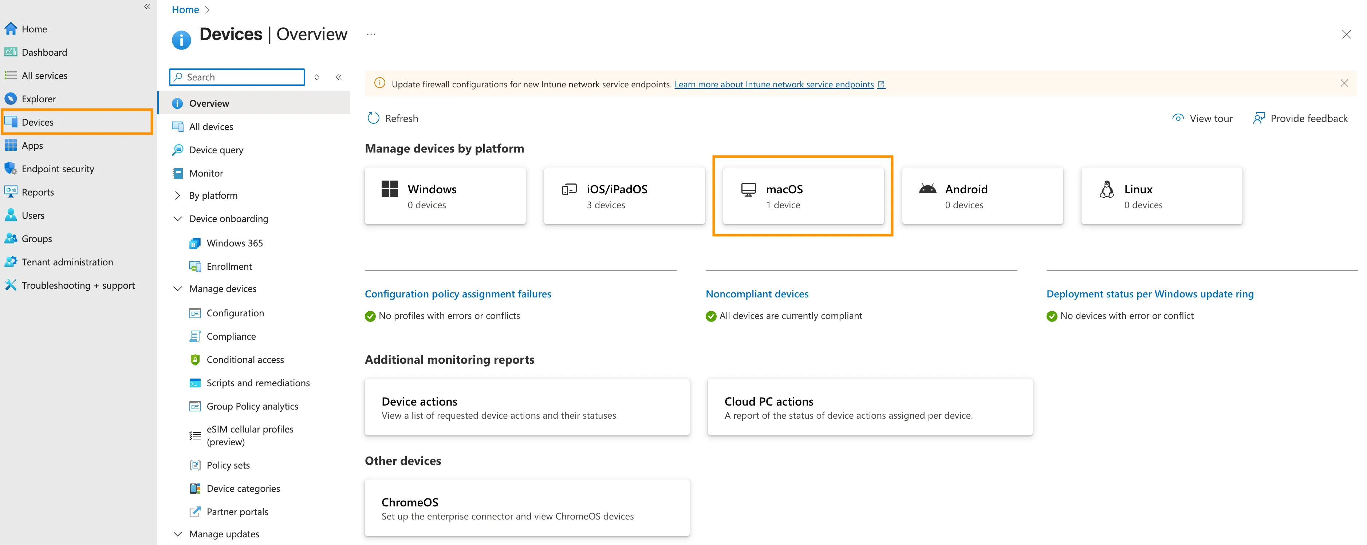Start the View tour
The image size is (1367, 545).
[1202, 118]
